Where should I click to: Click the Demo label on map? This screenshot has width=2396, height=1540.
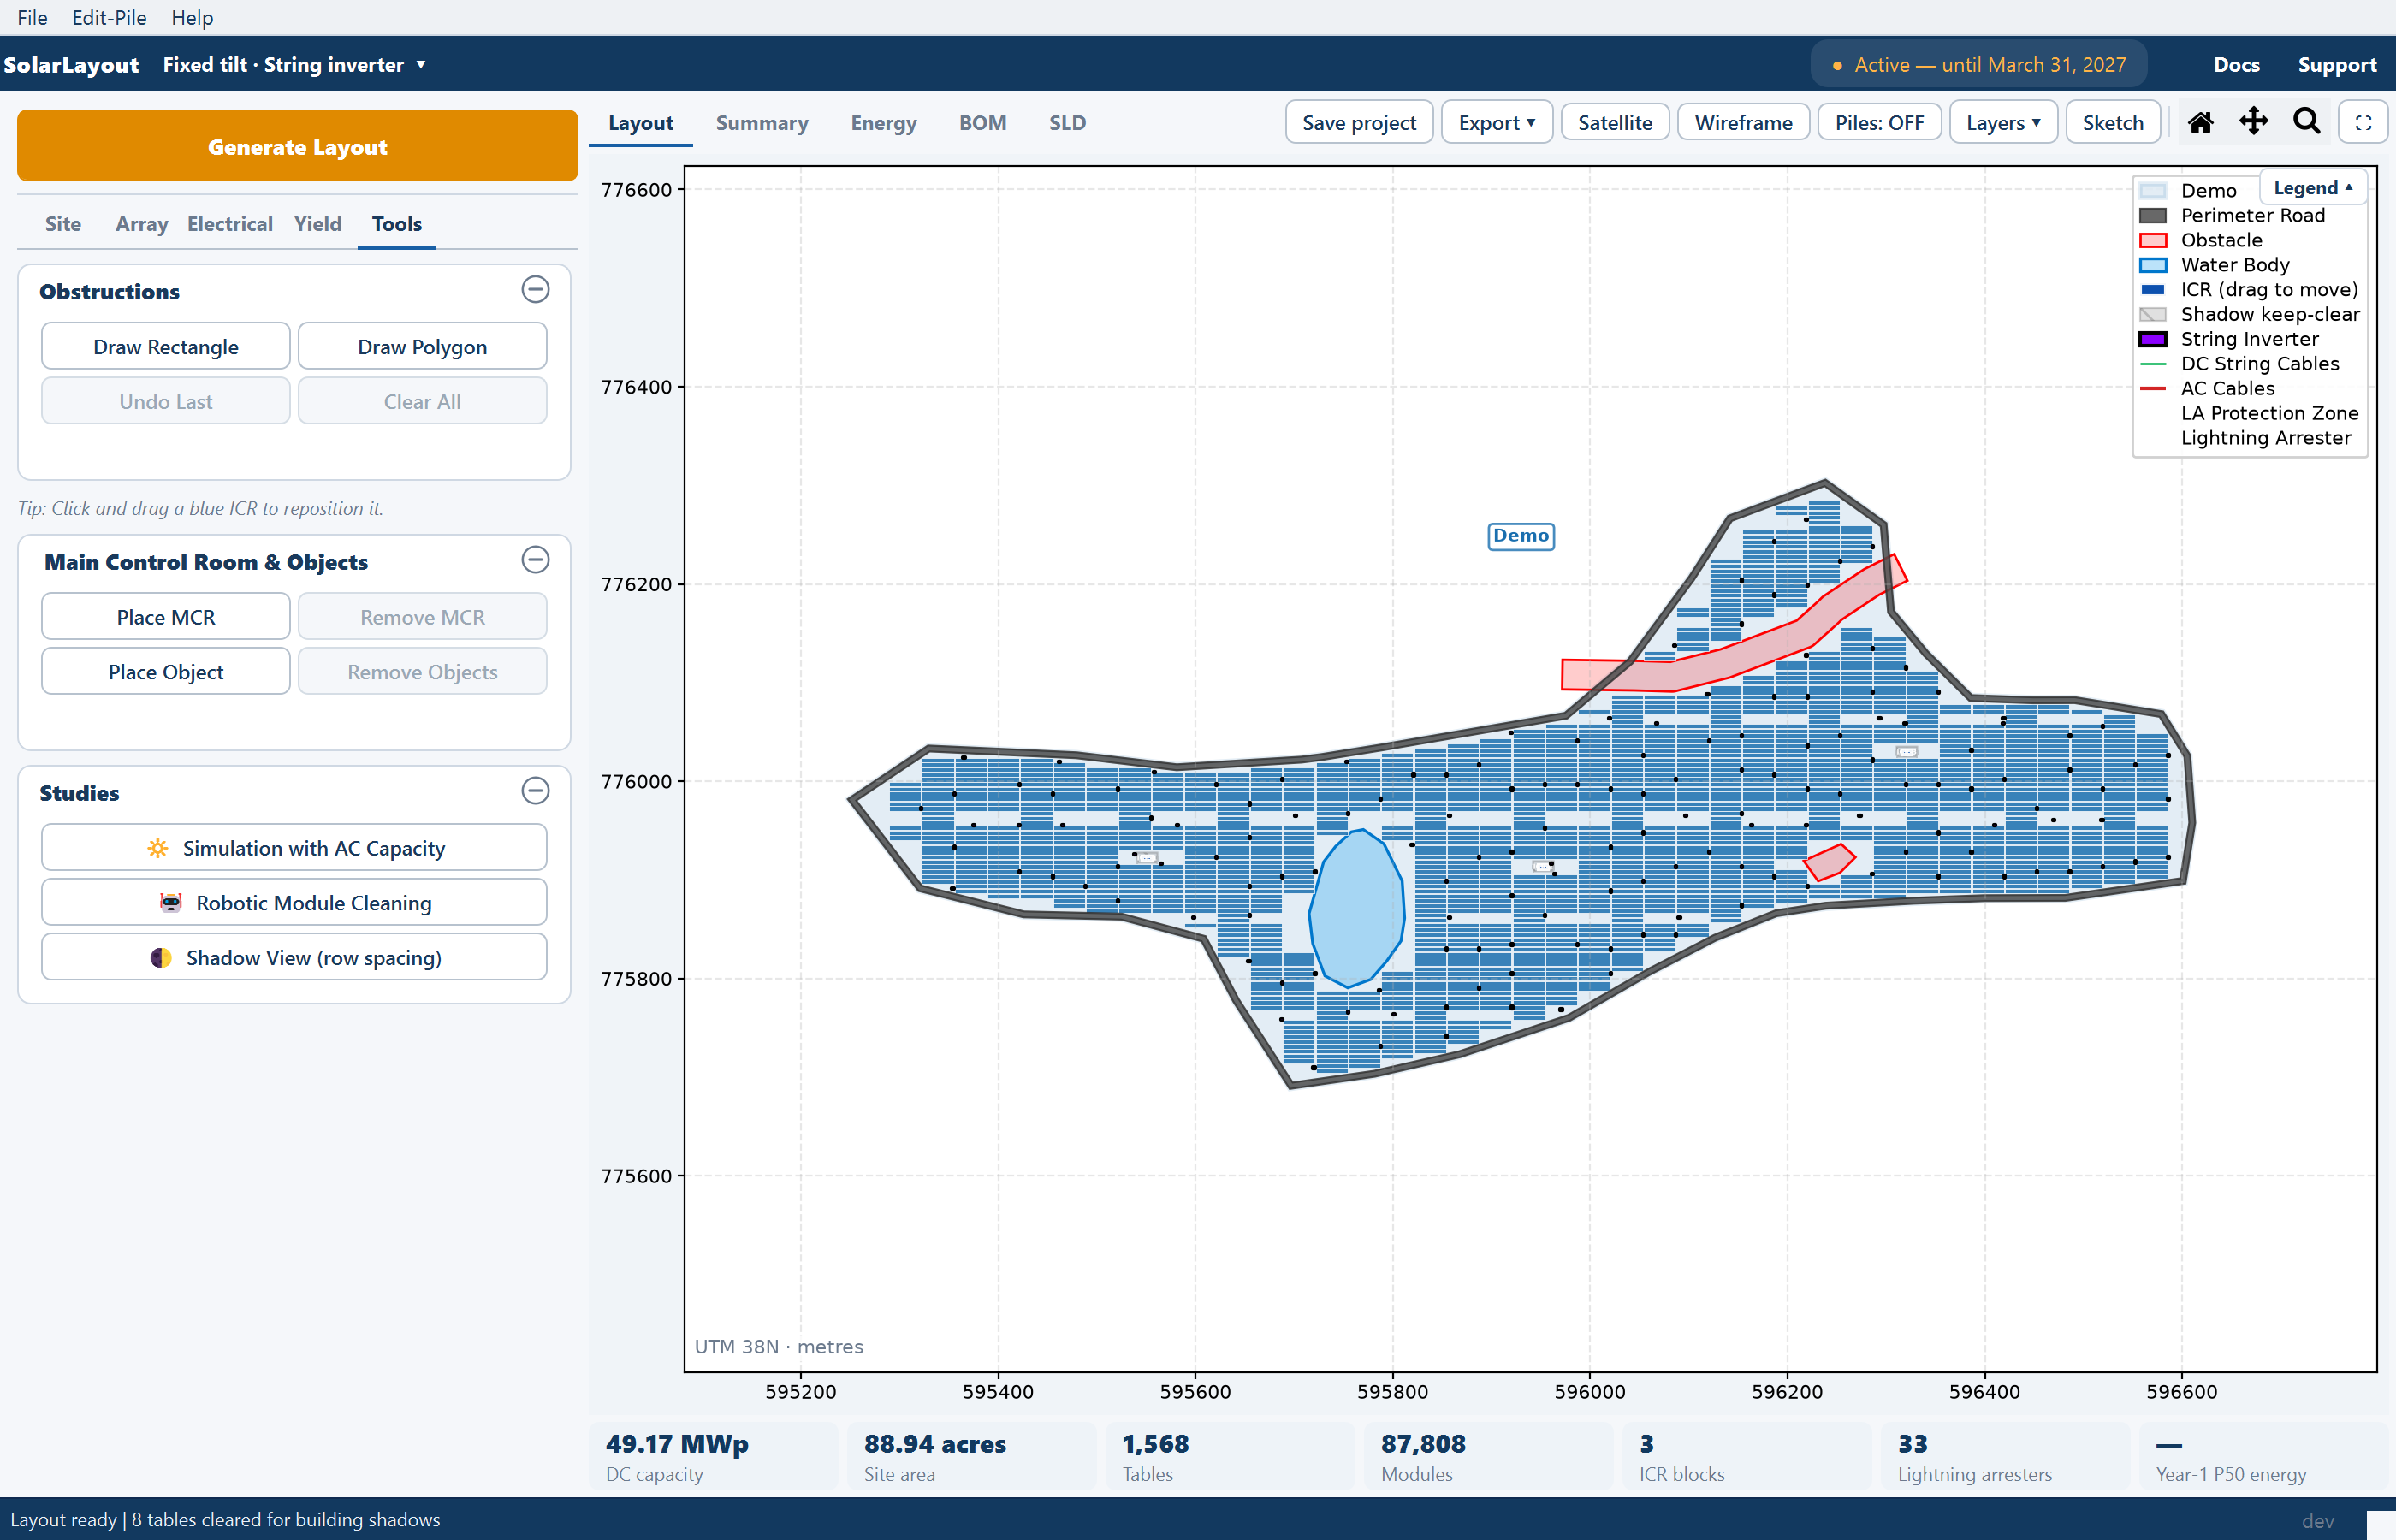pyautogui.click(x=1521, y=536)
